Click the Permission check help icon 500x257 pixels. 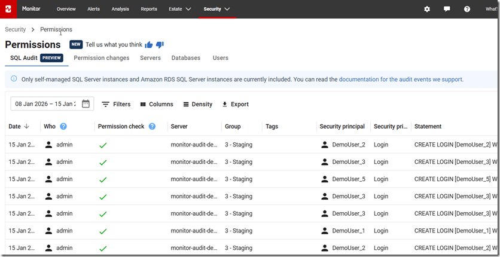[x=152, y=127]
